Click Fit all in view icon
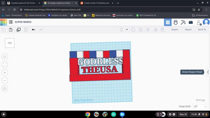The width and height of the screenshot is (210, 118). 5,65
